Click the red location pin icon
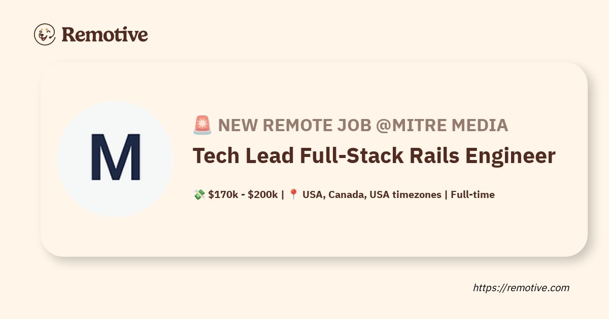 [x=293, y=194]
